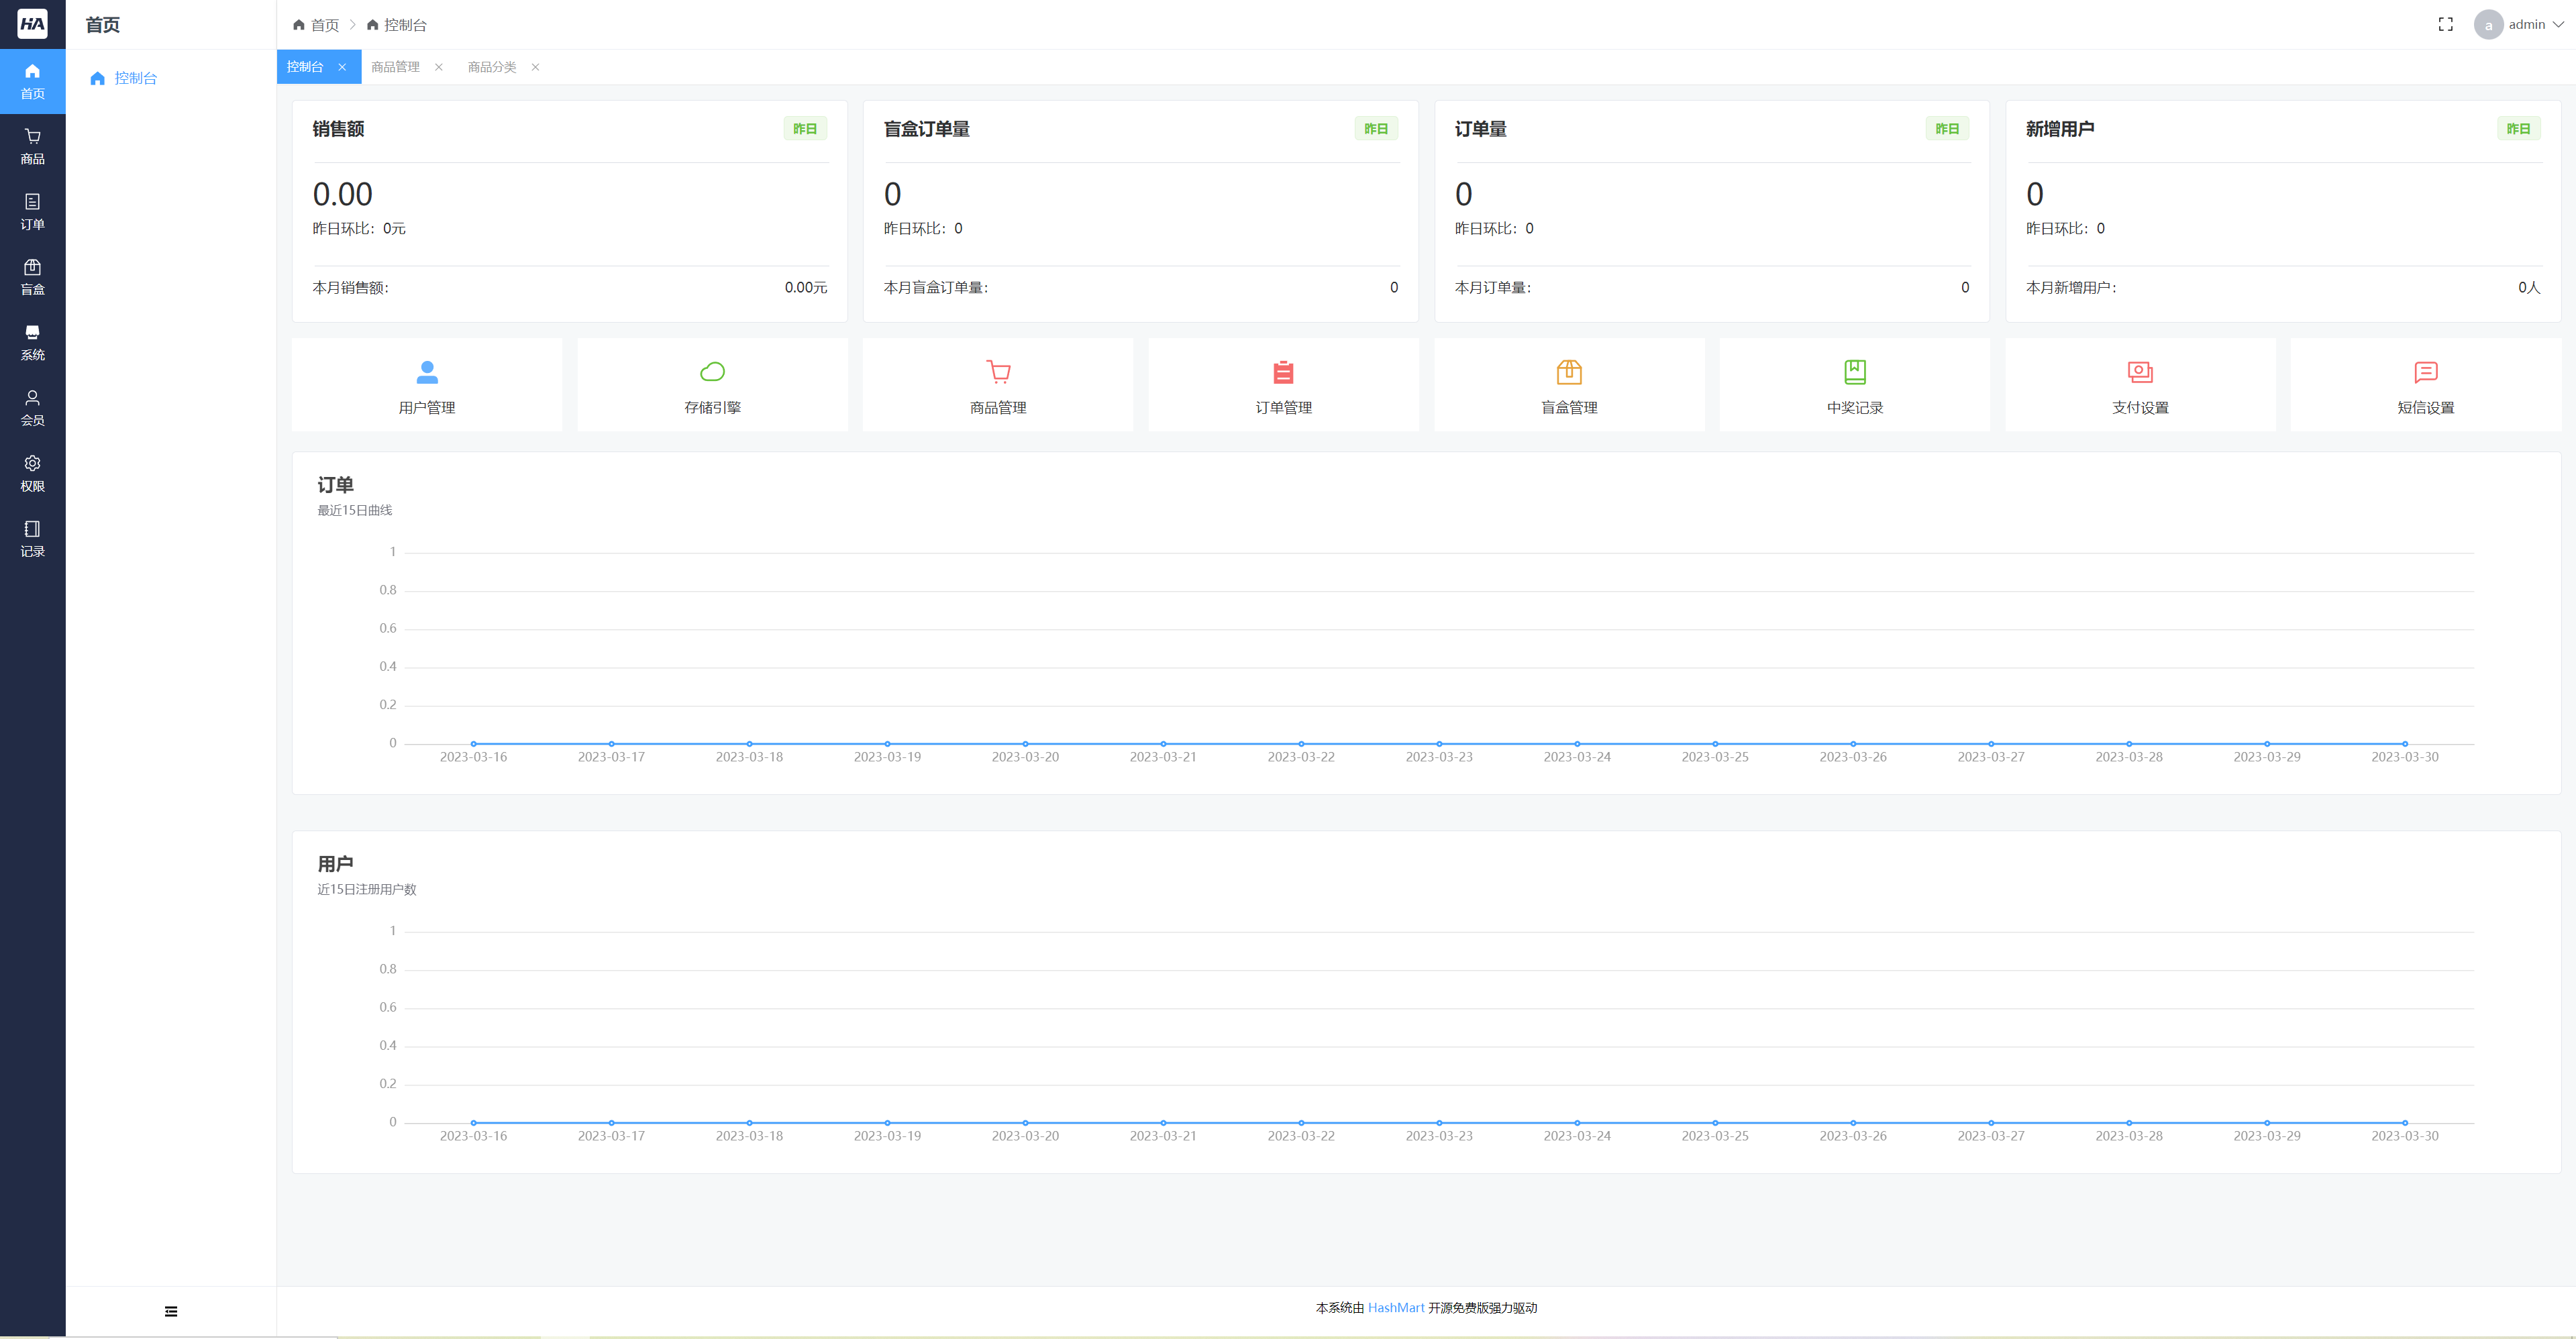Click the 用户管理 shortcut card
The image size is (2576, 1339).
427,385
